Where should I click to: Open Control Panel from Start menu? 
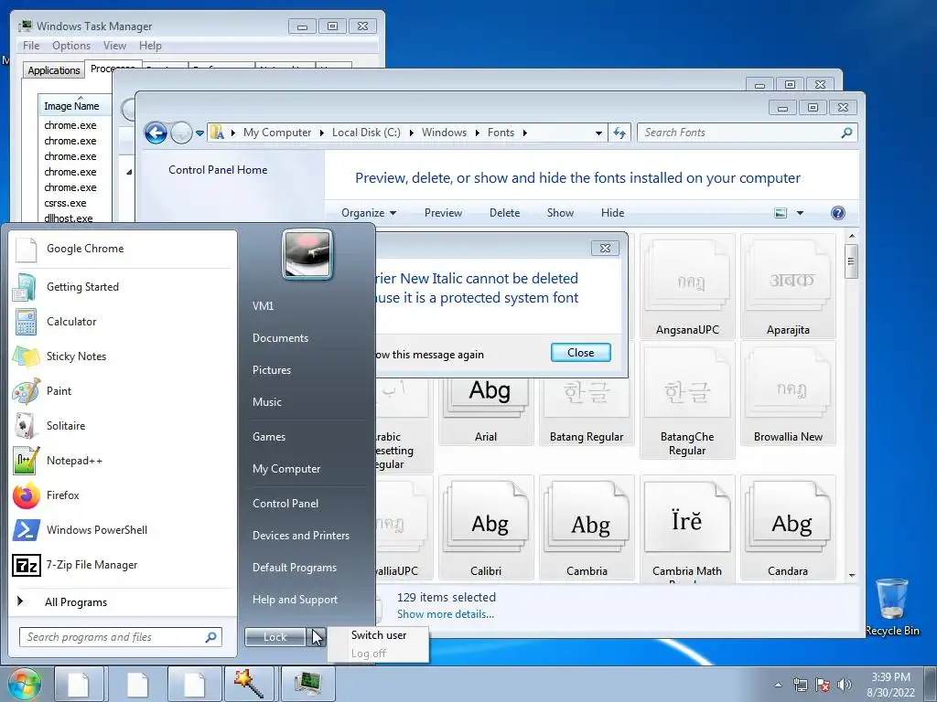pyautogui.click(x=285, y=504)
